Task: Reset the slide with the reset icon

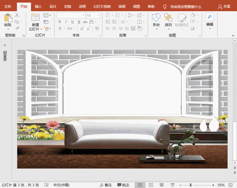Action: click(46, 22)
